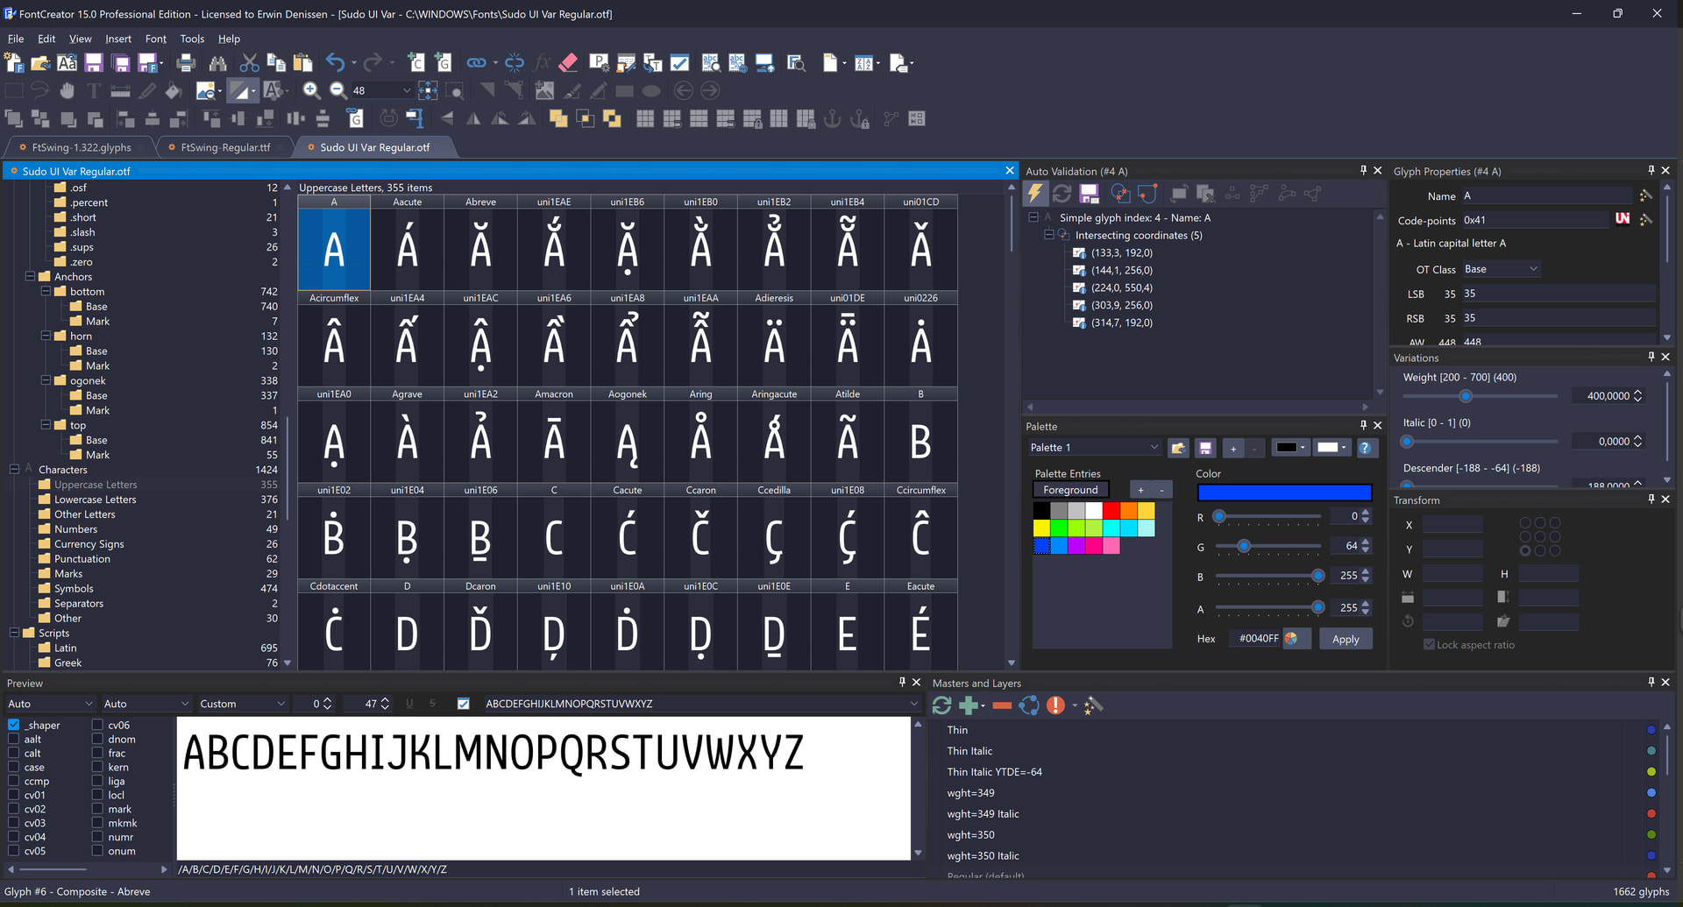The width and height of the screenshot is (1683, 907).
Task: Click the zoom in magnifier icon
Action: 310,90
